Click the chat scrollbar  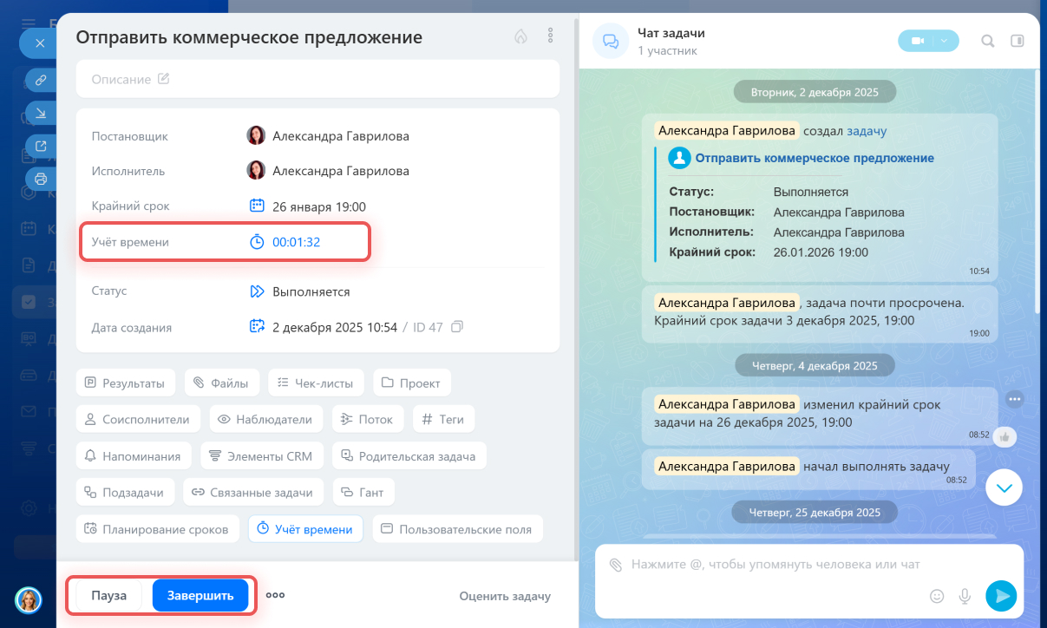(x=1036, y=192)
